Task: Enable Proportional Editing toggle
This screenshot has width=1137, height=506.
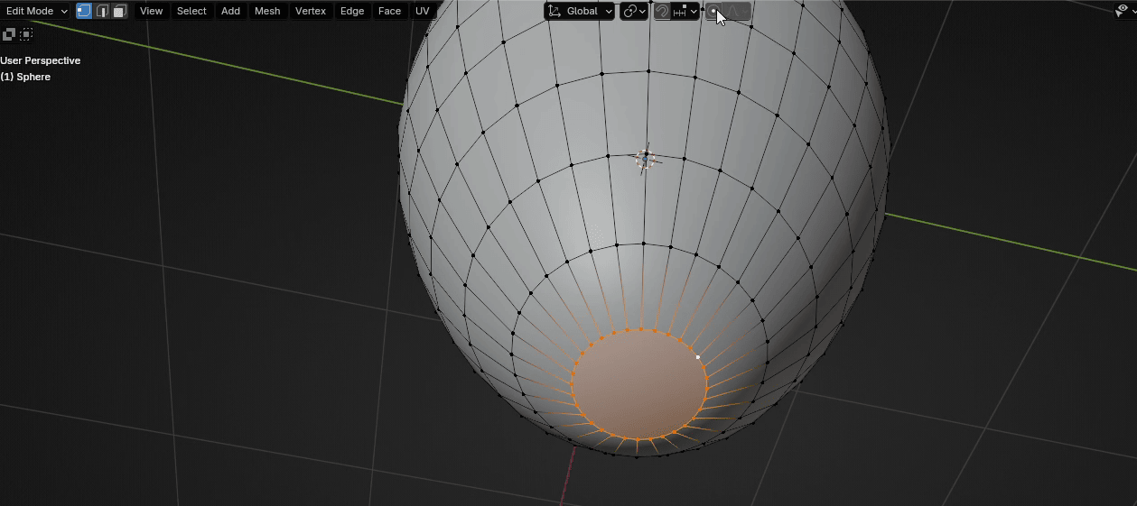Action: tap(713, 11)
